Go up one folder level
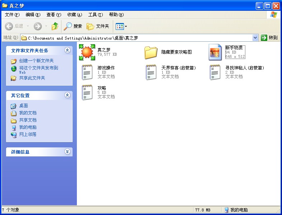This screenshot has height=215, width=282. [55, 26]
